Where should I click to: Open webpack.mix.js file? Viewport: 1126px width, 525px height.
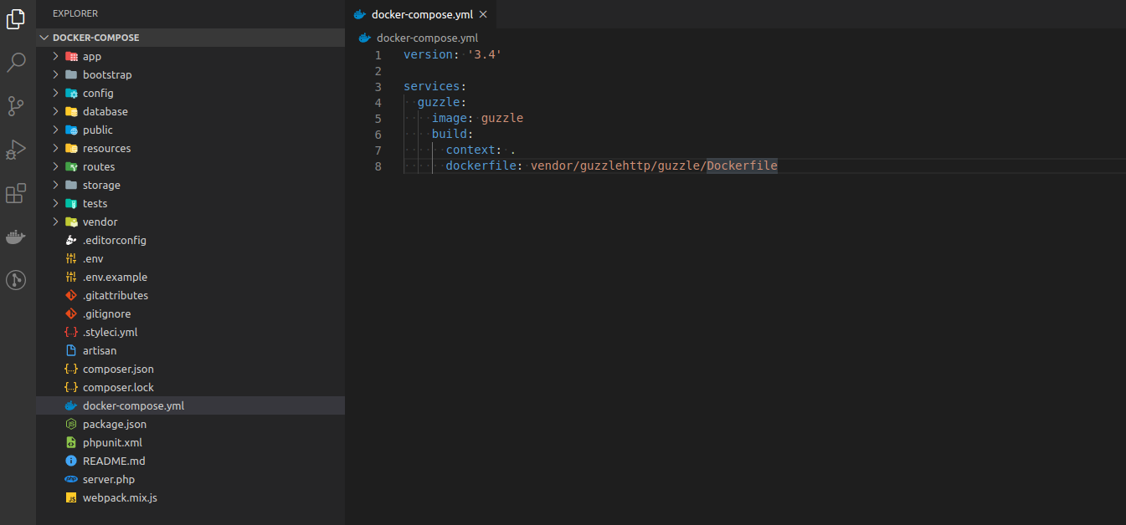point(120,497)
